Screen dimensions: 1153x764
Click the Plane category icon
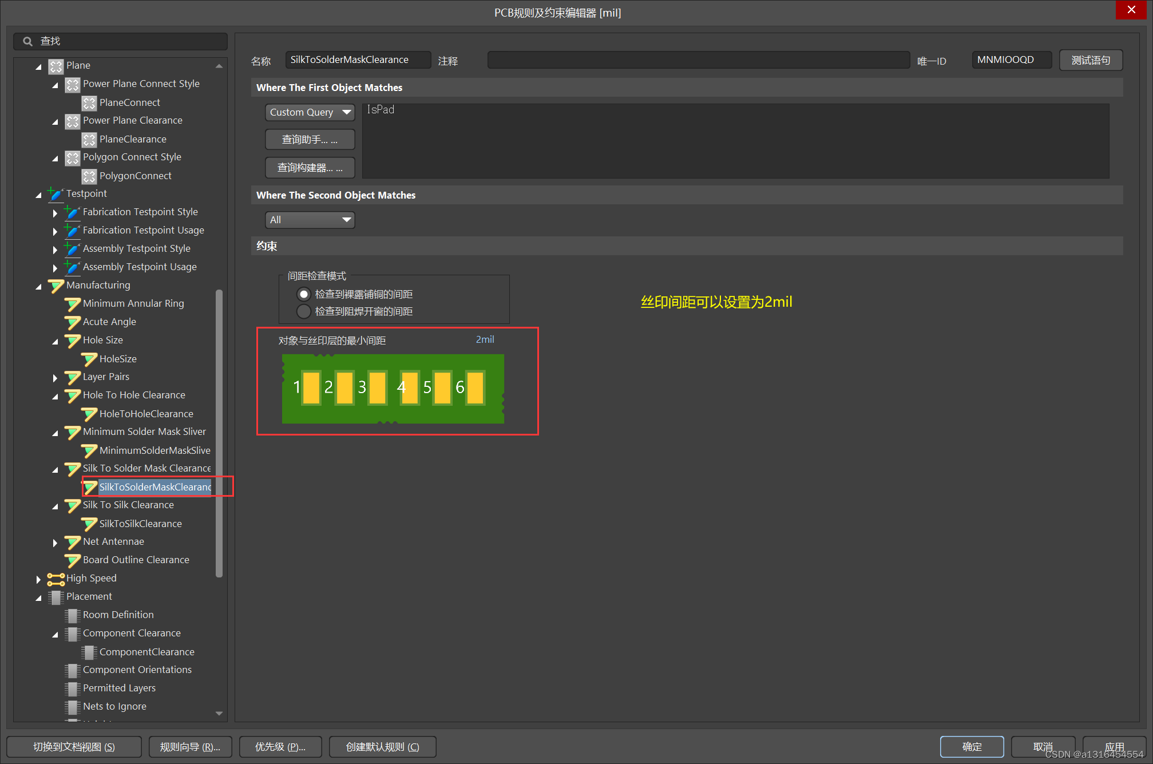pyautogui.click(x=56, y=66)
